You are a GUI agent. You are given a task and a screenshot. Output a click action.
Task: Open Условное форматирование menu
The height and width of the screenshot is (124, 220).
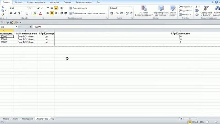tap(144, 11)
